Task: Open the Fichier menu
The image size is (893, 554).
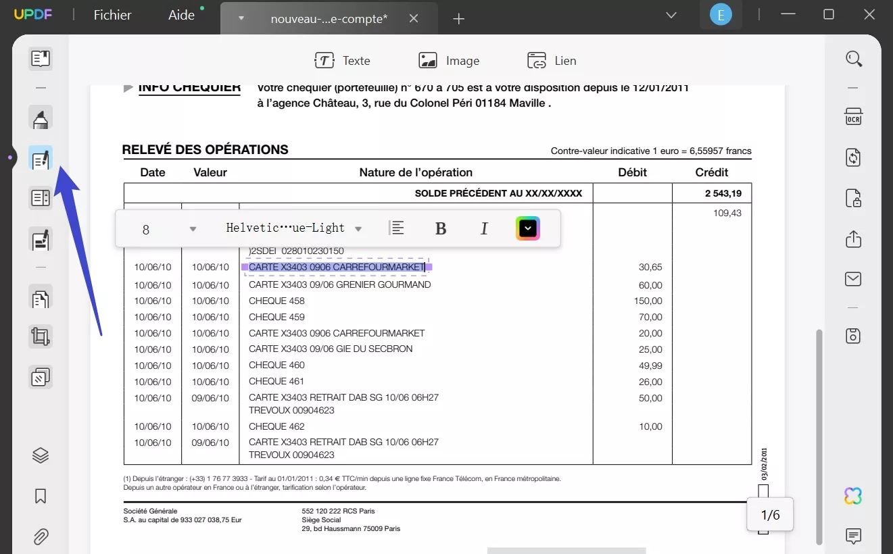Action: pyautogui.click(x=113, y=15)
